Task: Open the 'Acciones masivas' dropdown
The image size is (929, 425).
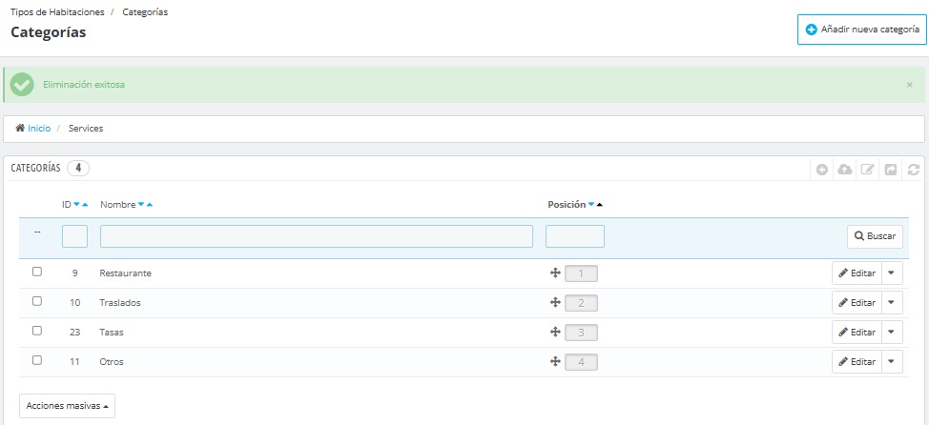Action: pyautogui.click(x=67, y=406)
